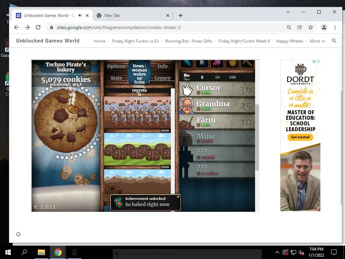This screenshot has width=345, height=259.
Task: Search the Unblocked Games World site
Action: tap(334, 41)
